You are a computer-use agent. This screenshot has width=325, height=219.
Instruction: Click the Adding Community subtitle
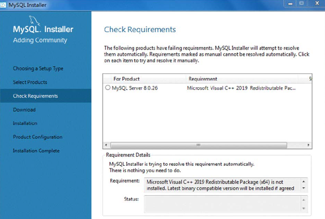40,40
